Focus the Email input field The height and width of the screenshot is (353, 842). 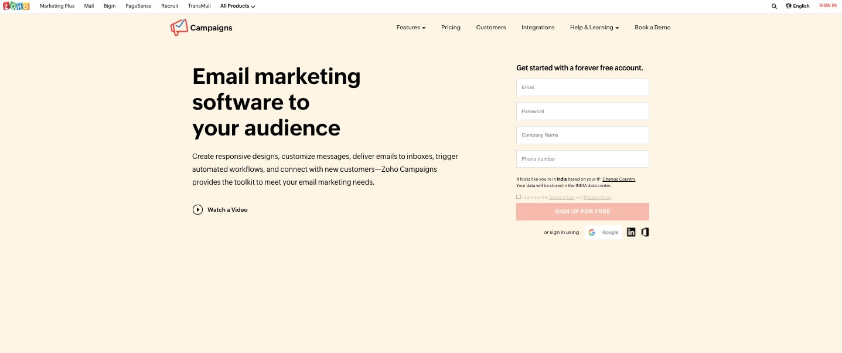(x=582, y=87)
